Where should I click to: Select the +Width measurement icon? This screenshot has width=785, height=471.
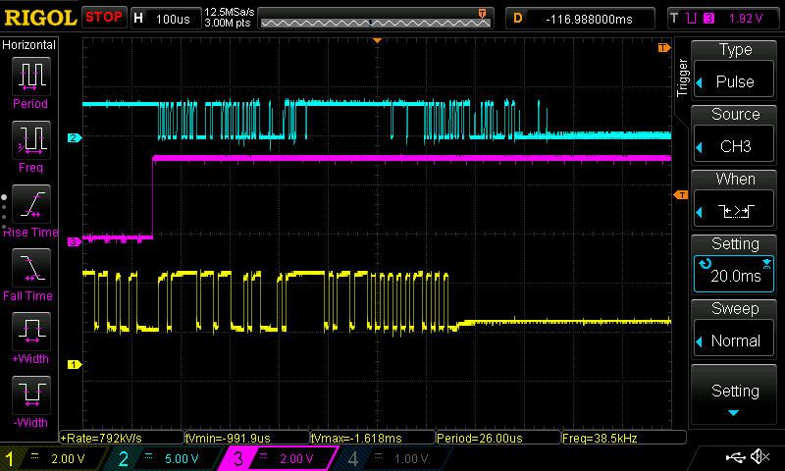pos(31,331)
